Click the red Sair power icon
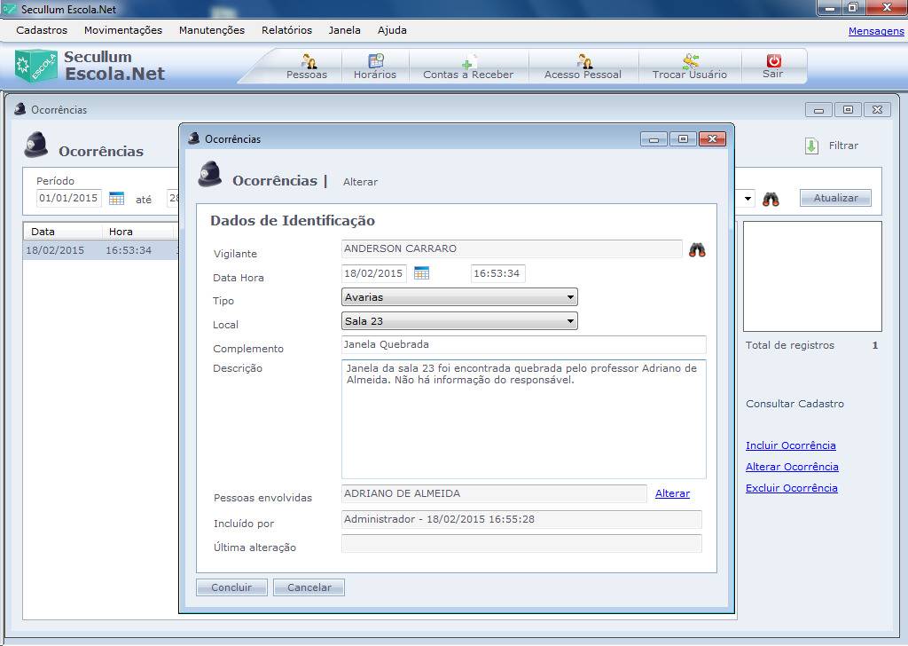908x646 pixels. tap(773, 60)
